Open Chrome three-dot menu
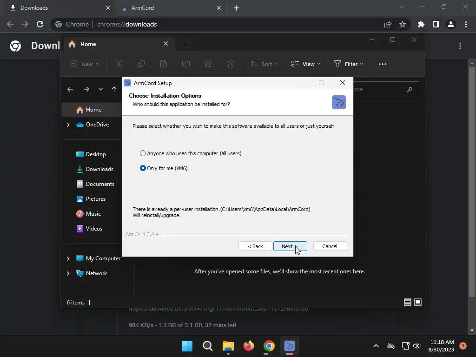Screen dimensions: 476x357 [466, 24]
